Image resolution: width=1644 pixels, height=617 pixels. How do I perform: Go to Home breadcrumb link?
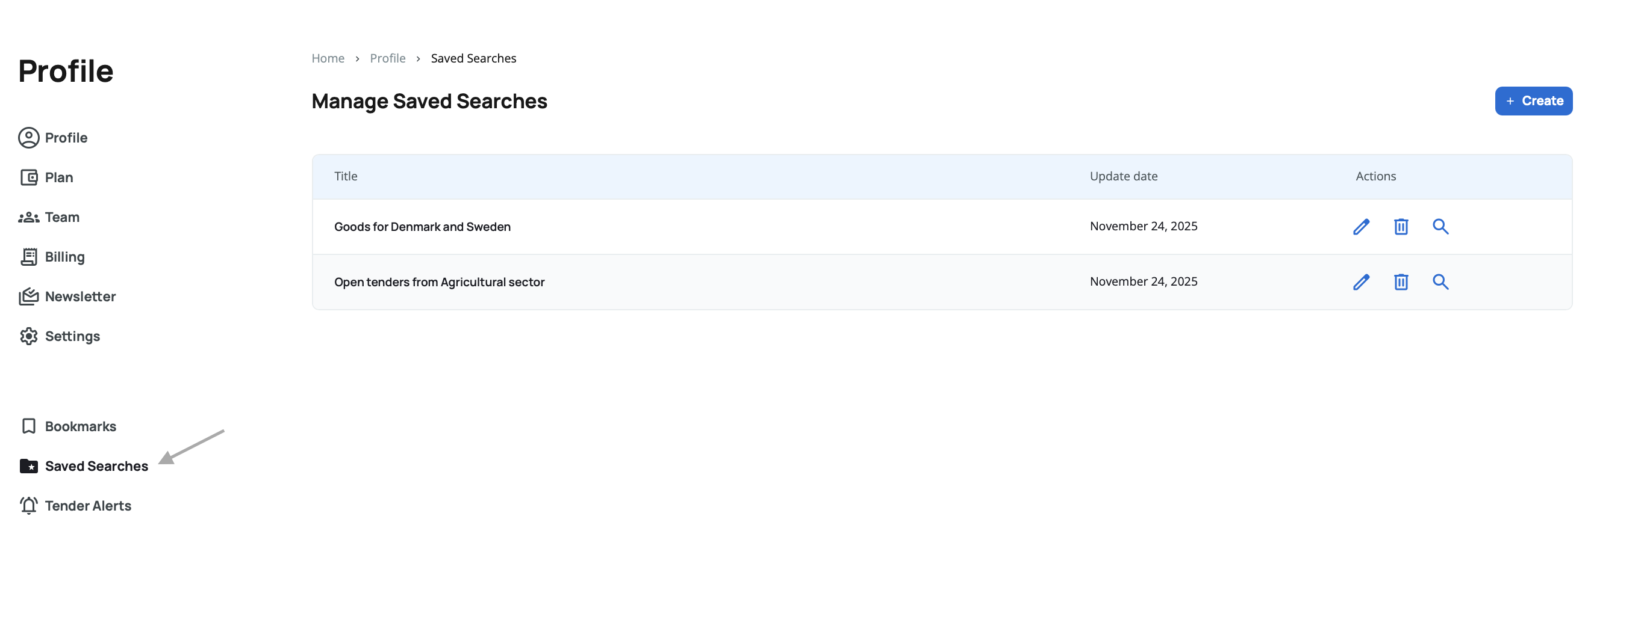click(328, 58)
